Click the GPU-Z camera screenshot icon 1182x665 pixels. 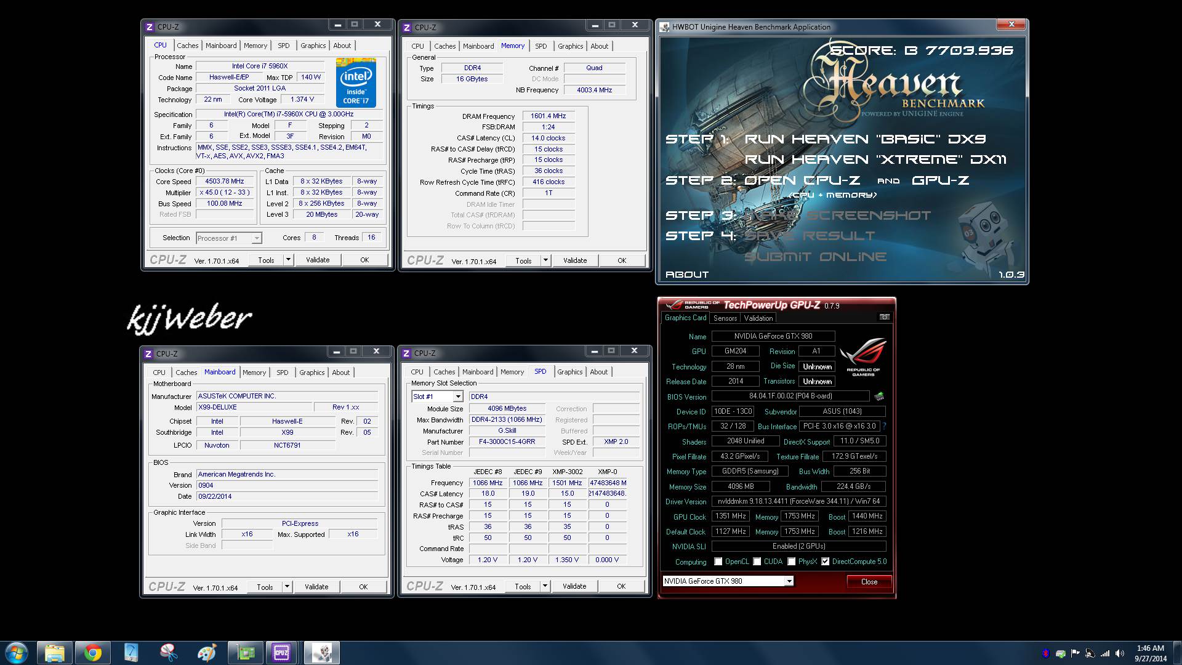point(884,317)
